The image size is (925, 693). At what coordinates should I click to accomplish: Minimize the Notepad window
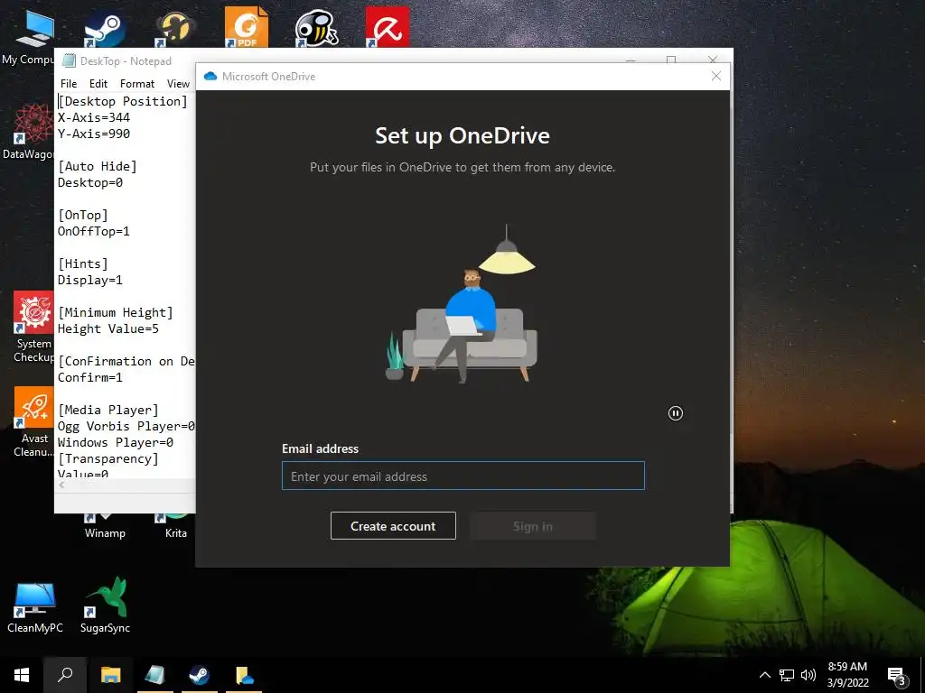point(630,59)
